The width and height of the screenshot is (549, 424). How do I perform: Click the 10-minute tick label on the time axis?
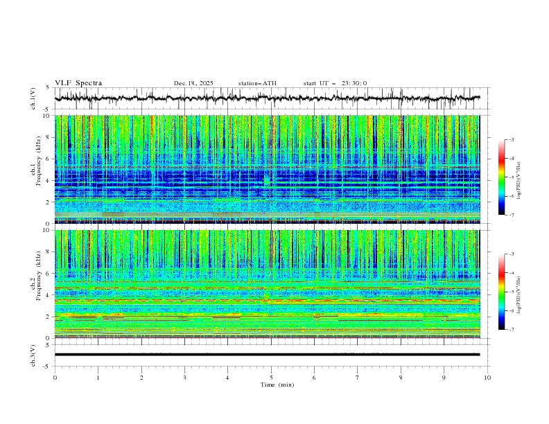[487, 377]
